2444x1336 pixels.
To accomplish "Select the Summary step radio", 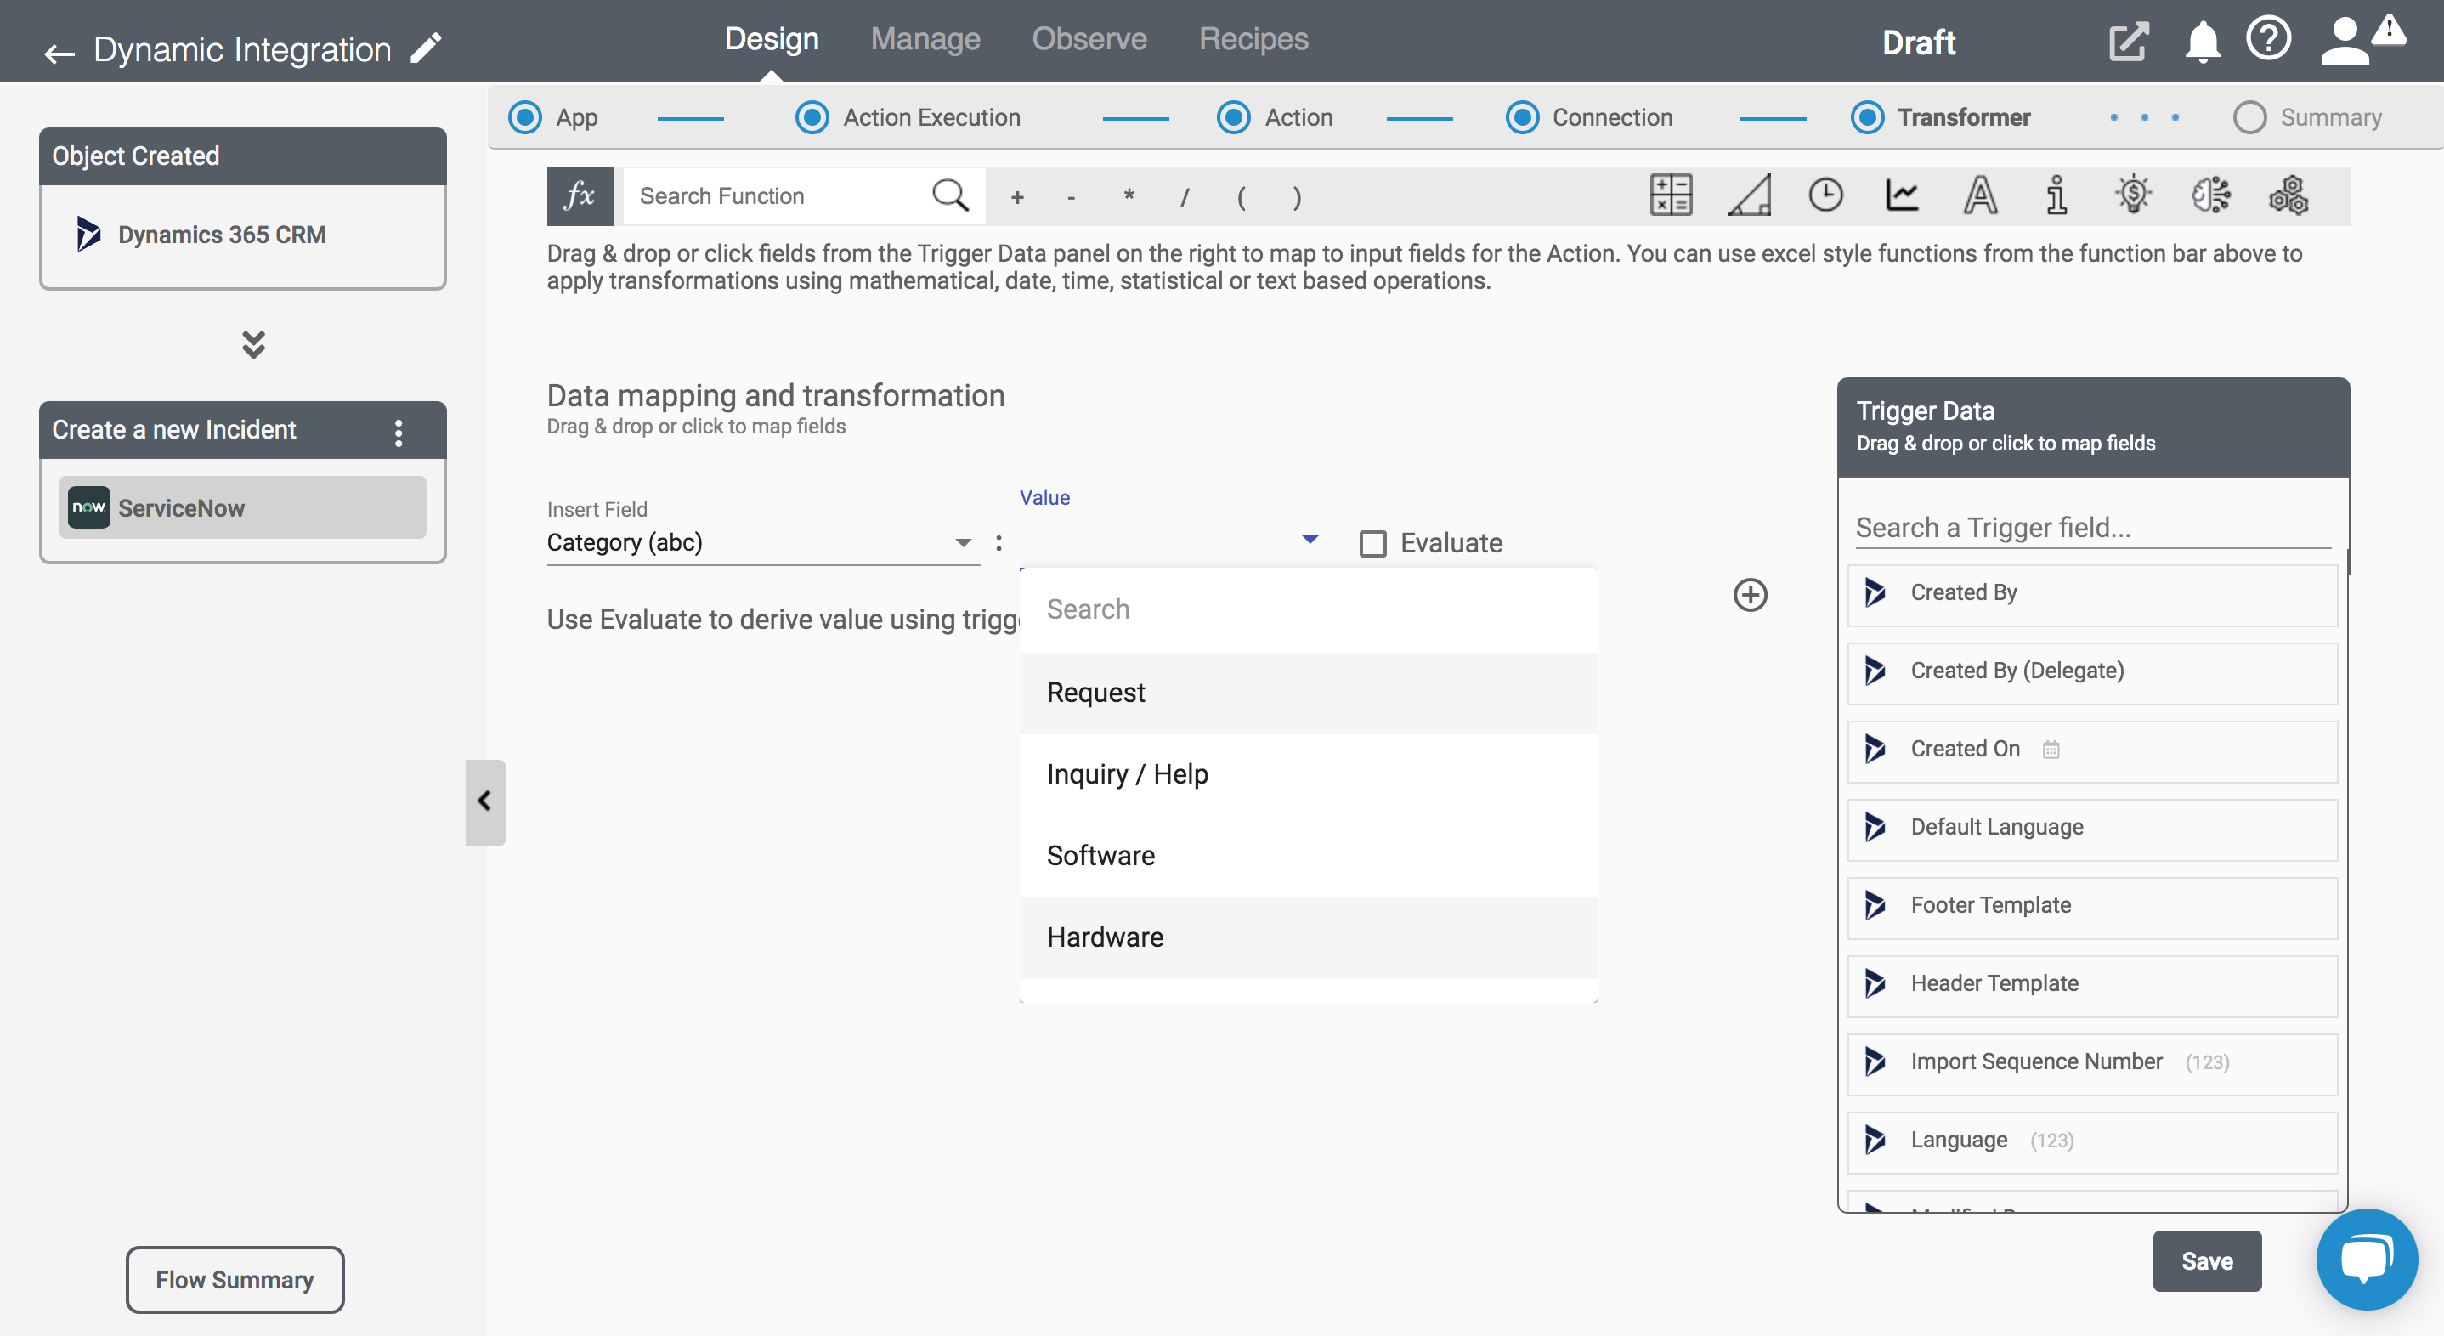I will (2249, 117).
